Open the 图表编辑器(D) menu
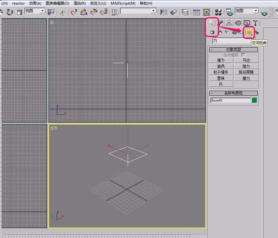The width and height of the screenshot is (278, 238). tap(57, 3)
